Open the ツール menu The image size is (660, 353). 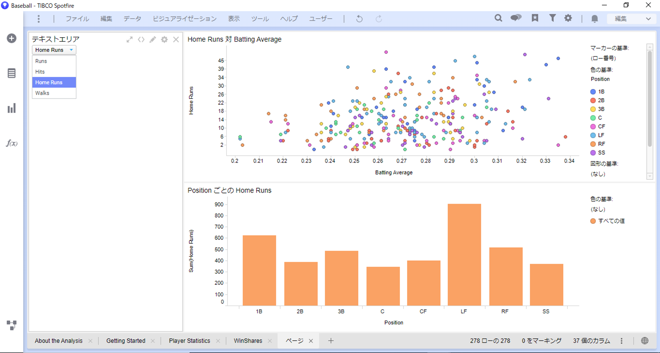260,19
